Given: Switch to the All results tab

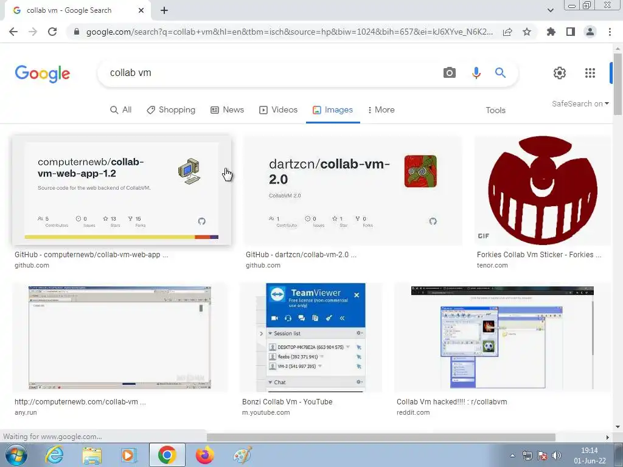Looking at the screenshot, I should tap(120, 110).
